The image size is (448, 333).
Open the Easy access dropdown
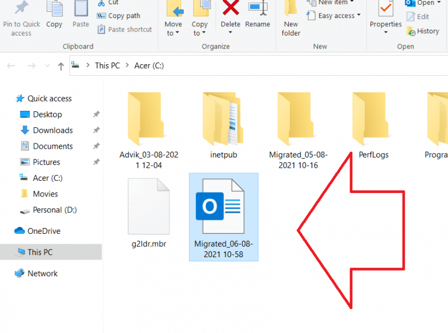click(x=334, y=16)
